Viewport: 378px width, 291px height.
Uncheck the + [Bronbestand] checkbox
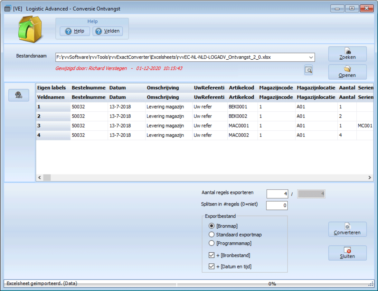211,255
